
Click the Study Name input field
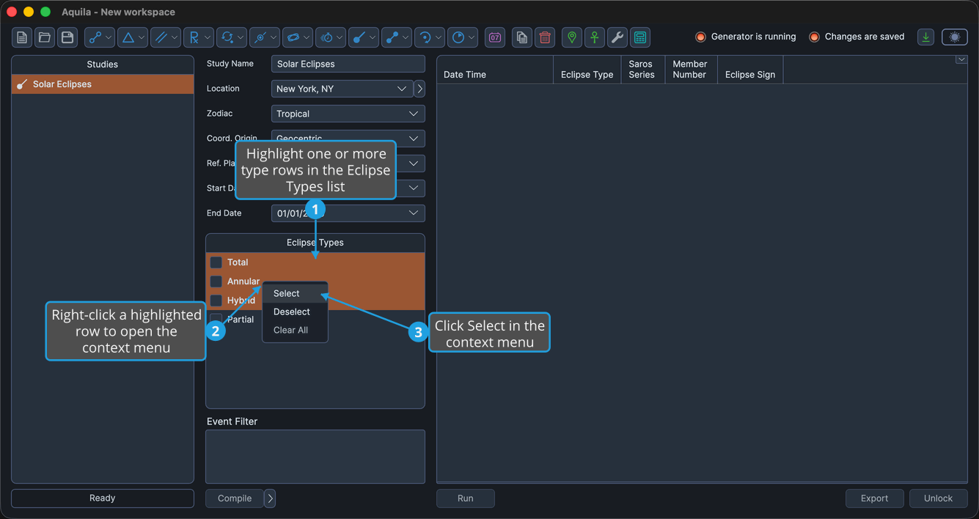coord(348,64)
